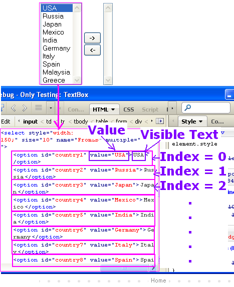The image size is (234, 287).
Task: Click the input breadcrumb element
Action: 30,121
